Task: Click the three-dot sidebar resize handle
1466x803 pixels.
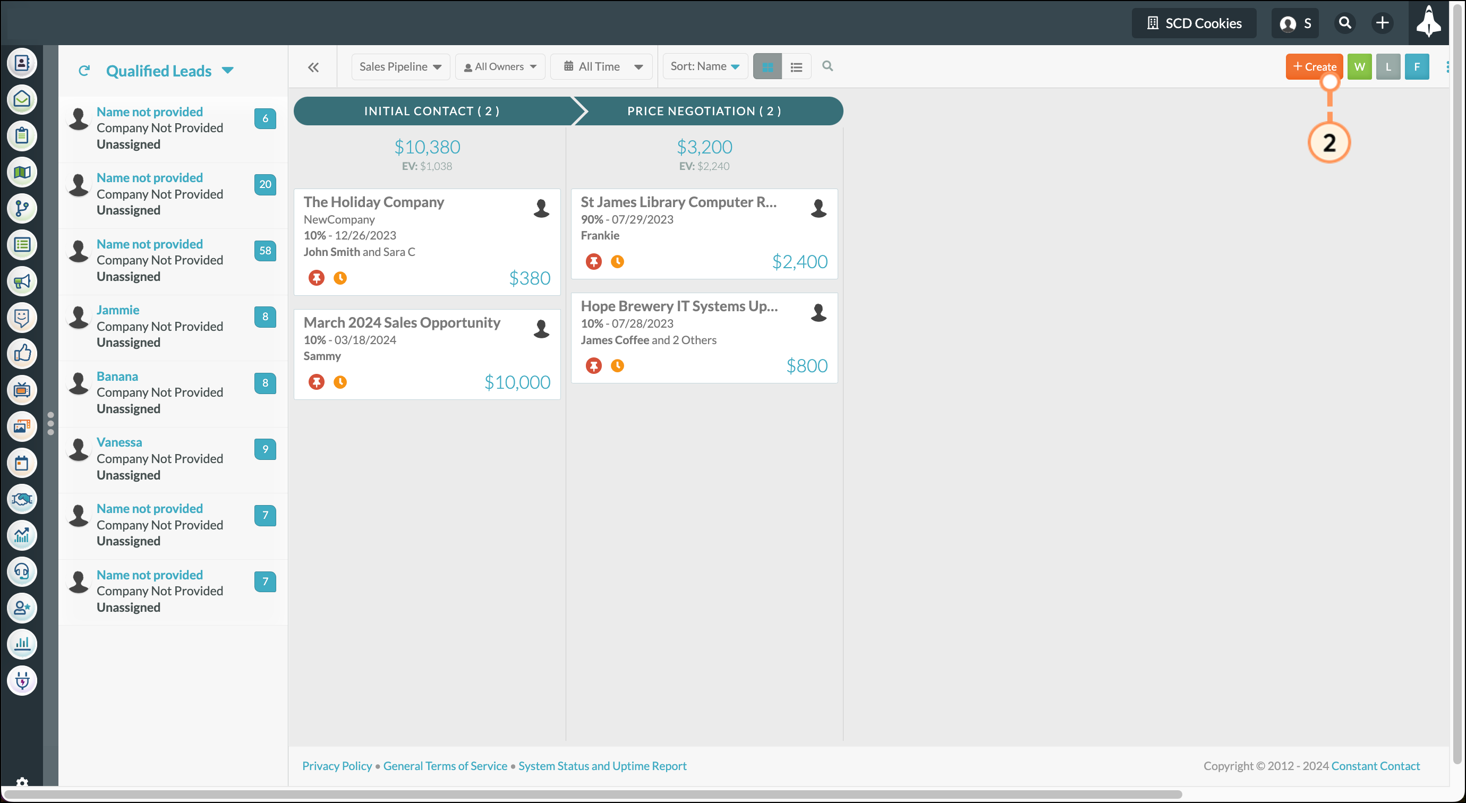Action: (50, 423)
